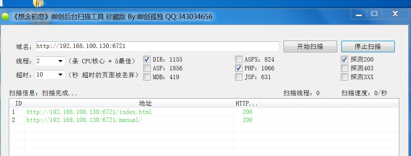Toggle the DIR: 1155 checkbox
411x156 pixels.
[147, 59]
